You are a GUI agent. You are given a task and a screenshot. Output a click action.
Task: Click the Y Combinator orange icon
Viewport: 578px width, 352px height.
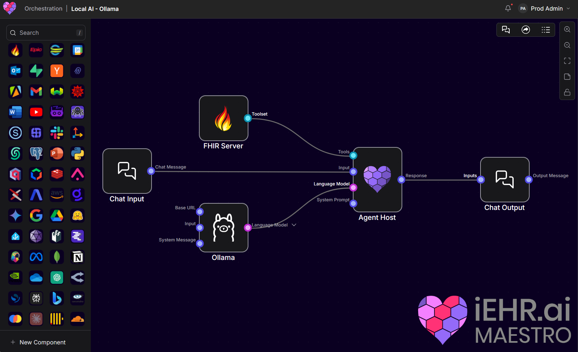click(57, 71)
